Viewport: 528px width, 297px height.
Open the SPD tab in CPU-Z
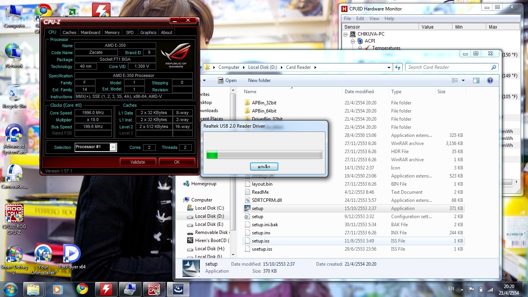tap(130, 32)
